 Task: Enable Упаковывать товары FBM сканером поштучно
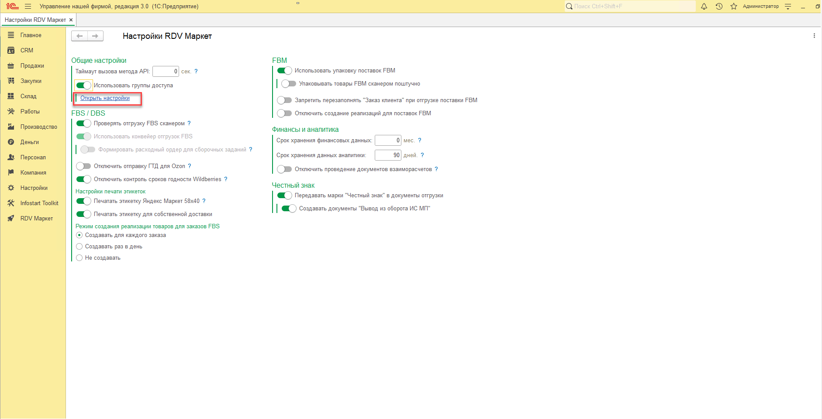pyautogui.click(x=289, y=84)
